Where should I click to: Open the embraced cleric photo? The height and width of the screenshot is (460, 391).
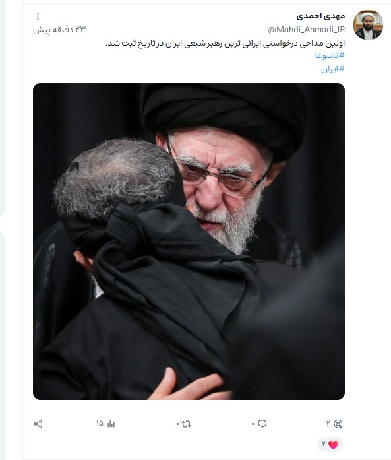pos(189,242)
